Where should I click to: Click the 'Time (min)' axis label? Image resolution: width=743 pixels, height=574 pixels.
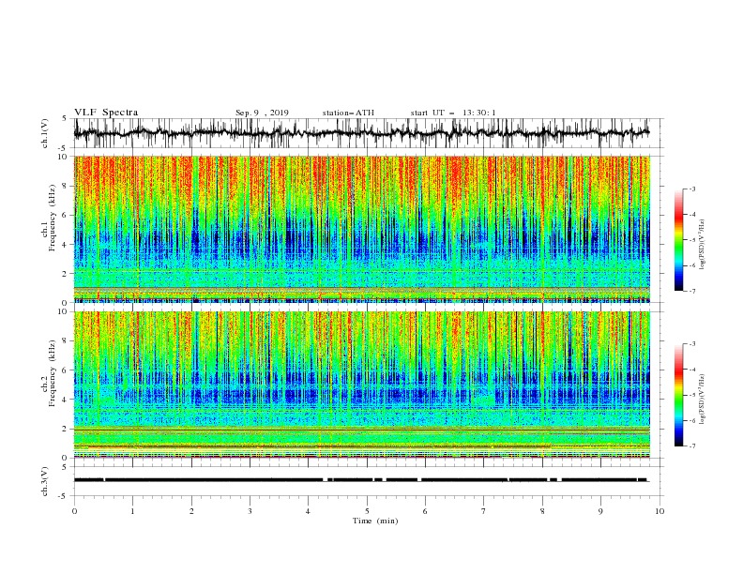point(375,521)
